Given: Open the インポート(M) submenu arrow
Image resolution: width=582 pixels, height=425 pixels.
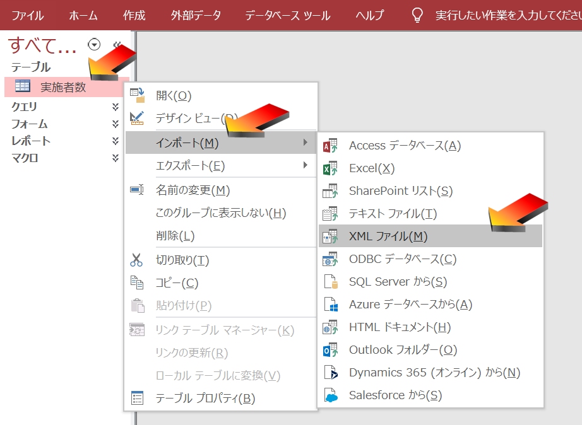Looking at the screenshot, I should coord(305,143).
